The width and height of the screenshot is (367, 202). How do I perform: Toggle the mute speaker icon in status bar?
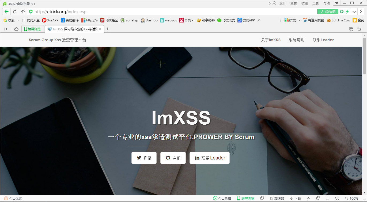point(337,198)
